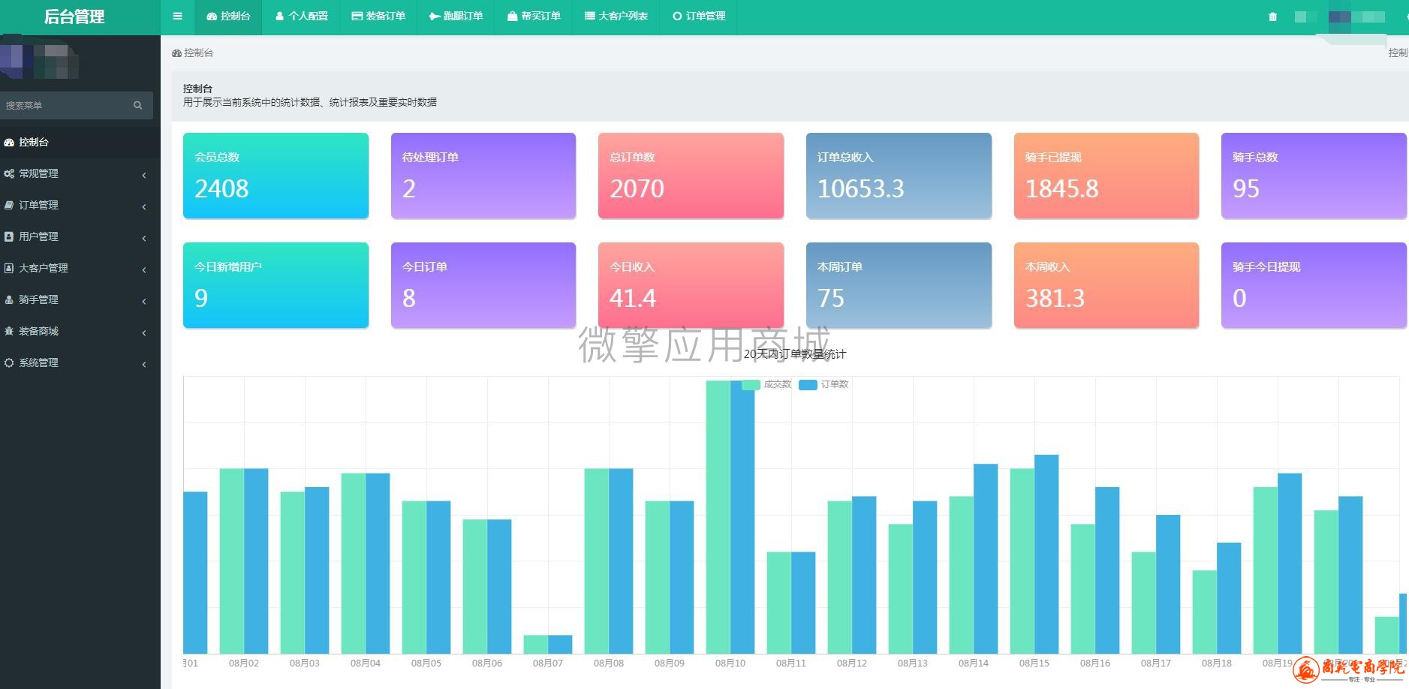Expand the chevron on 用户管理 row
Viewport: 1409px width, 689px height.
[143, 238]
